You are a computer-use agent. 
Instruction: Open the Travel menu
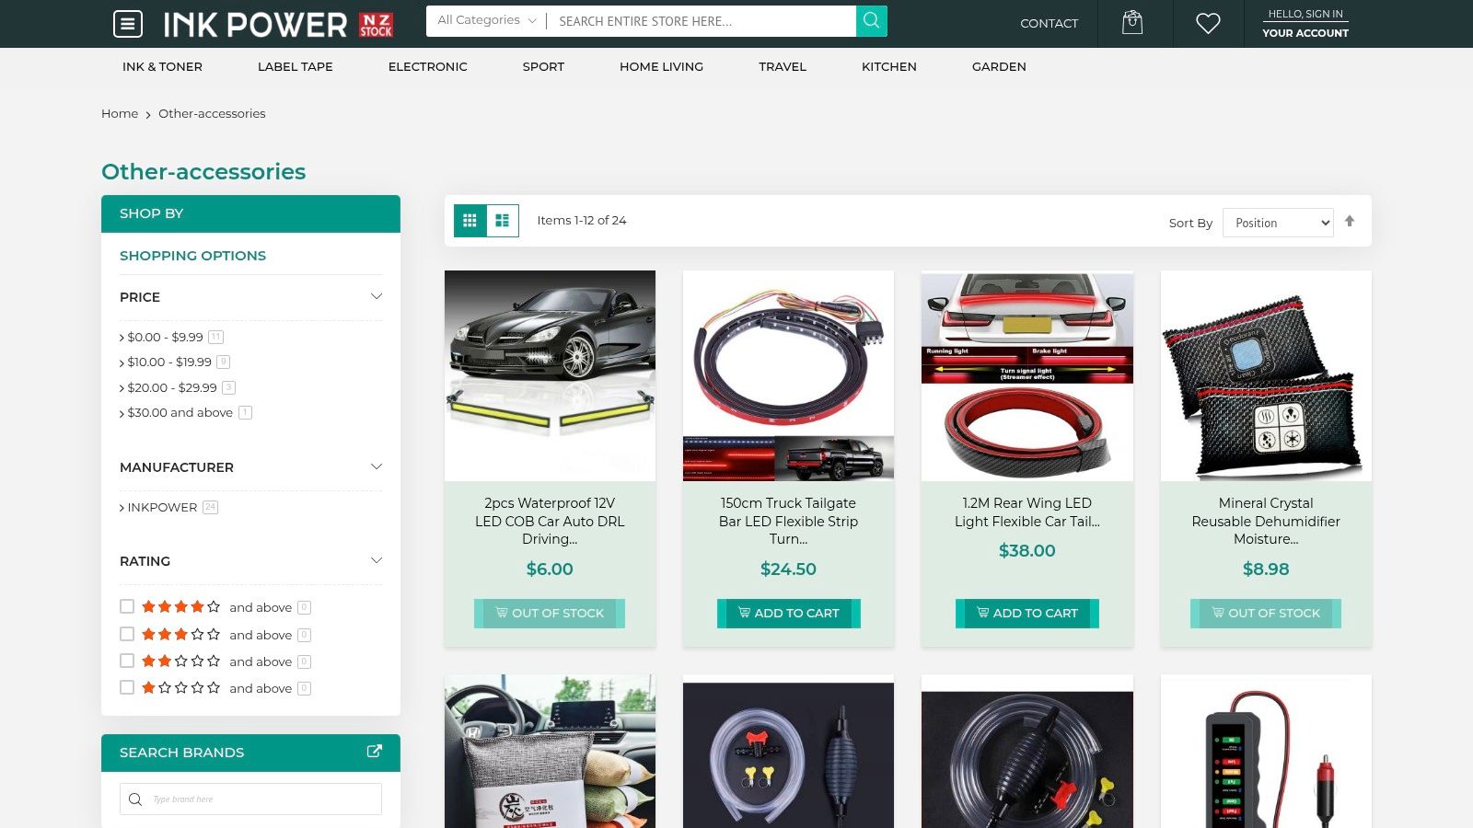pyautogui.click(x=783, y=66)
